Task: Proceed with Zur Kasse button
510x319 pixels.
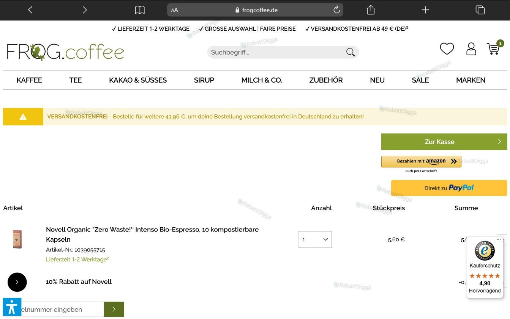Action: (444, 142)
